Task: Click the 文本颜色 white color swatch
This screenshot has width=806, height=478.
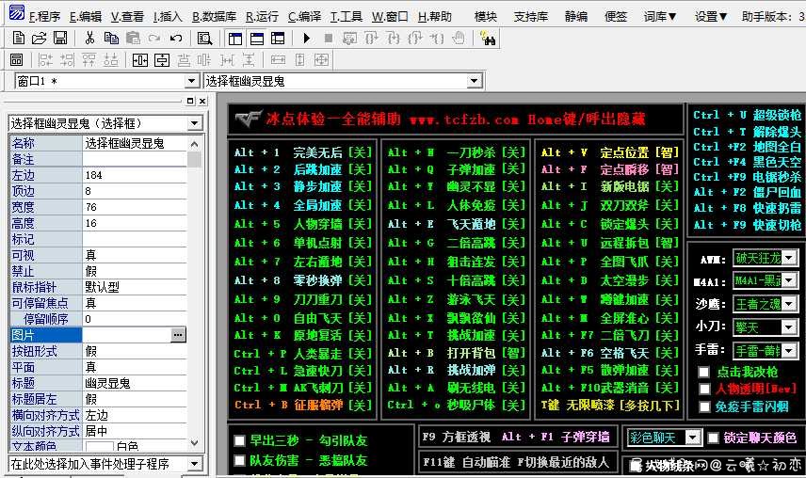Action: [x=99, y=446]
